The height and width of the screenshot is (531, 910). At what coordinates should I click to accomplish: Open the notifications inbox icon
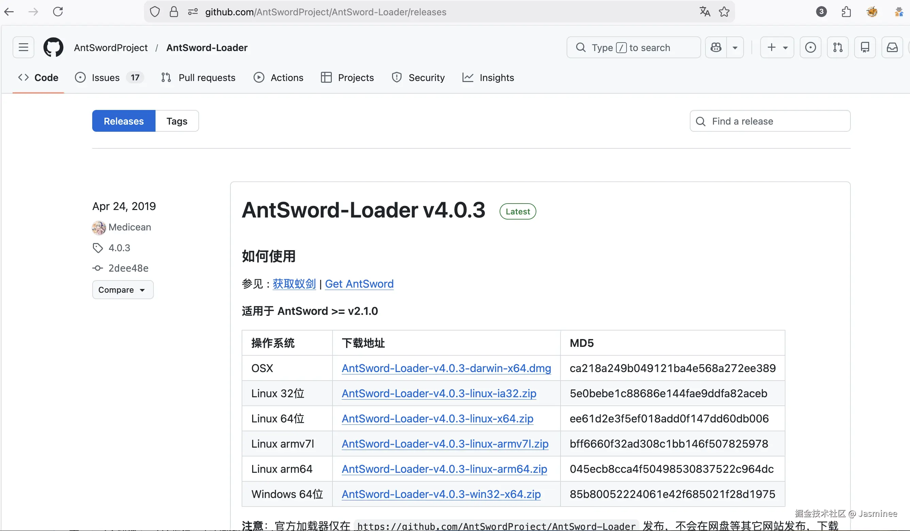click(x=892, y=47)
